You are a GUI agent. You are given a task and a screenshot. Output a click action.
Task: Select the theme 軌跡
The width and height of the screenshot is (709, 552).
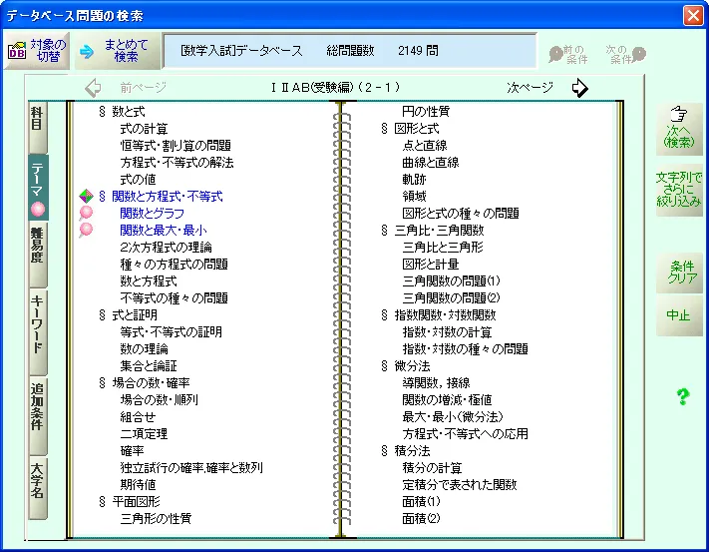pyautogui.click(x=414, y=179)
